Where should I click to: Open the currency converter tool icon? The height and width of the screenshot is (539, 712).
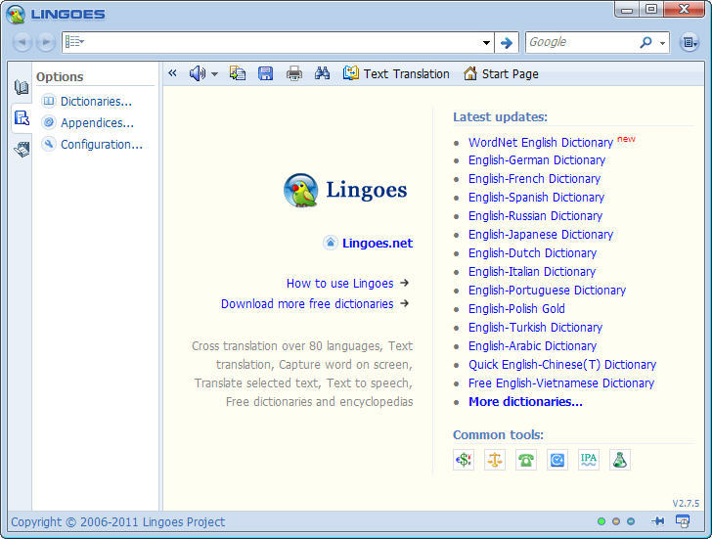pos(464,460)
